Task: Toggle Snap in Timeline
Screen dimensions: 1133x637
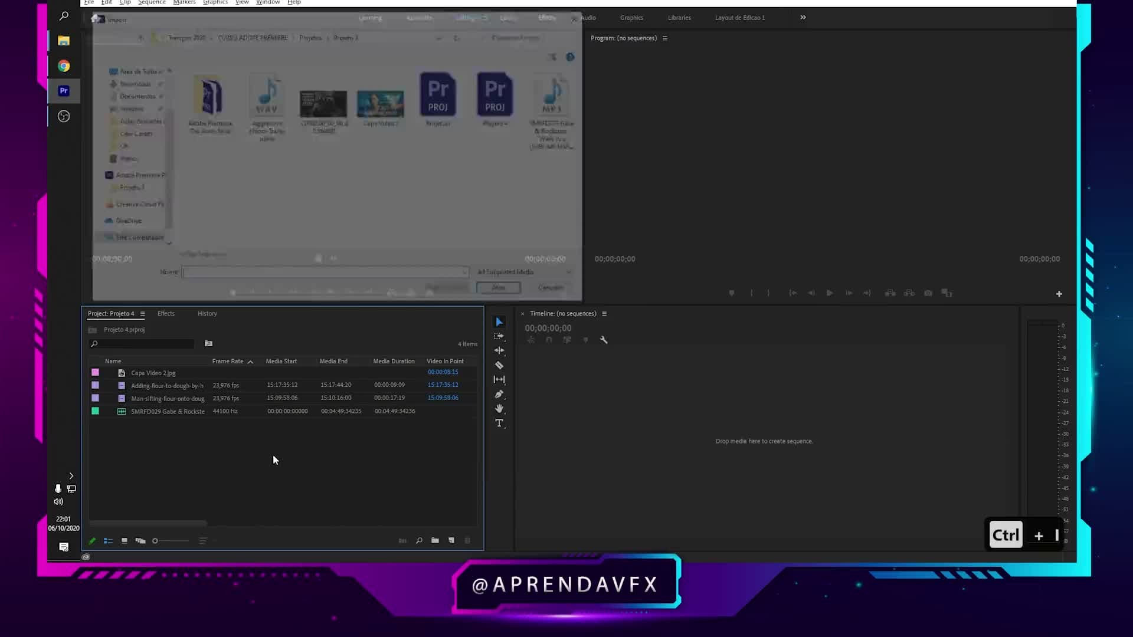Action: [x=549, y=340]
